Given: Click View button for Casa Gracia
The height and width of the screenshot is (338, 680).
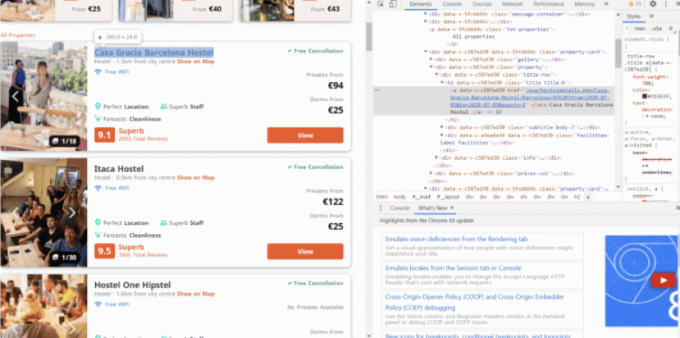Looking at the screenshot, I should [x=305, y=135].
